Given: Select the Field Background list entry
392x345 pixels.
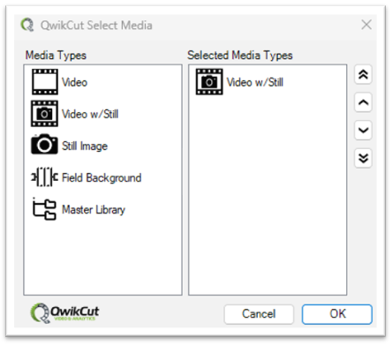Looking at the screenshot, I should pyautogui.click(x=102, y=177).
